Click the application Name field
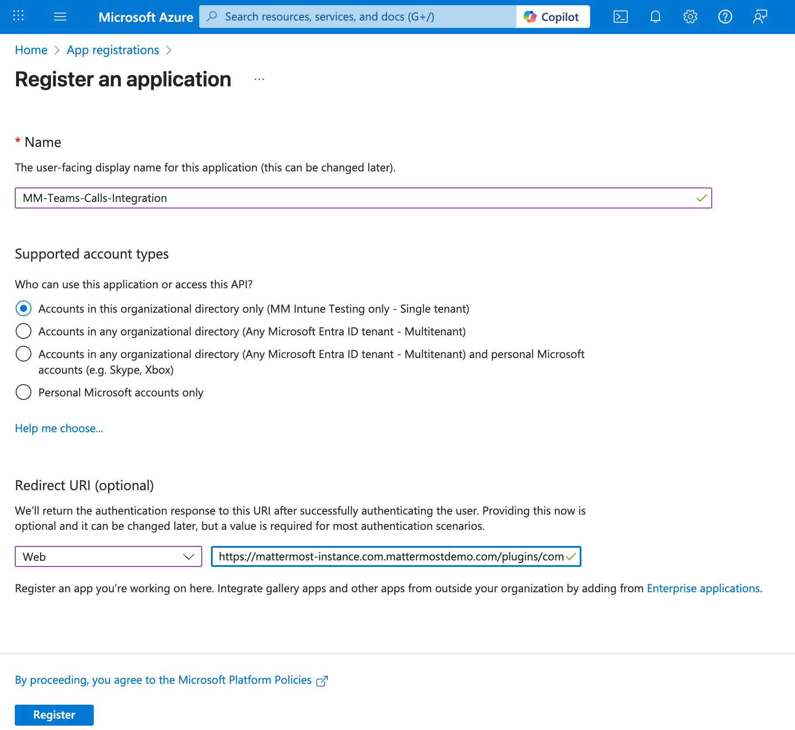This screenshot has width=795, height=730. pyautogui.click(x=363, y=198)
